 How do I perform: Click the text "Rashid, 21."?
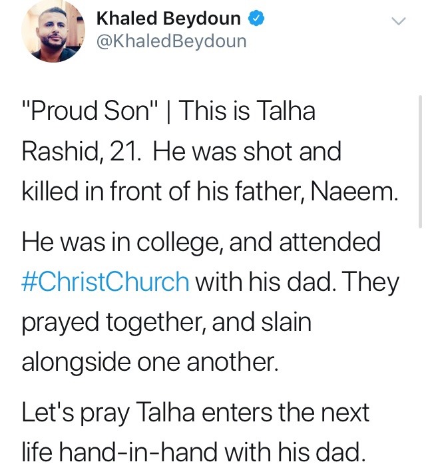pos(81,152)
